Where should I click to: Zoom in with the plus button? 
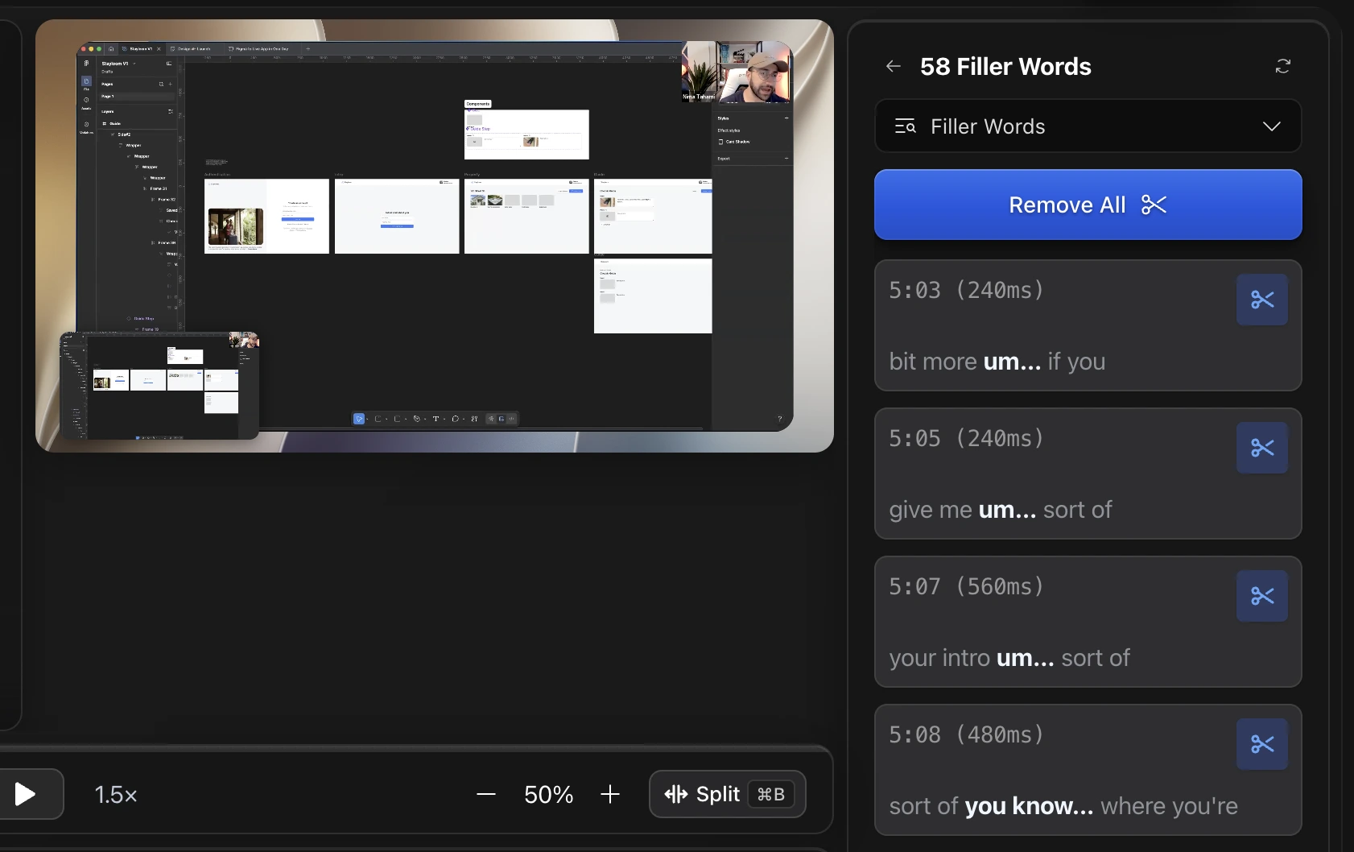click(x=610, y=795)
